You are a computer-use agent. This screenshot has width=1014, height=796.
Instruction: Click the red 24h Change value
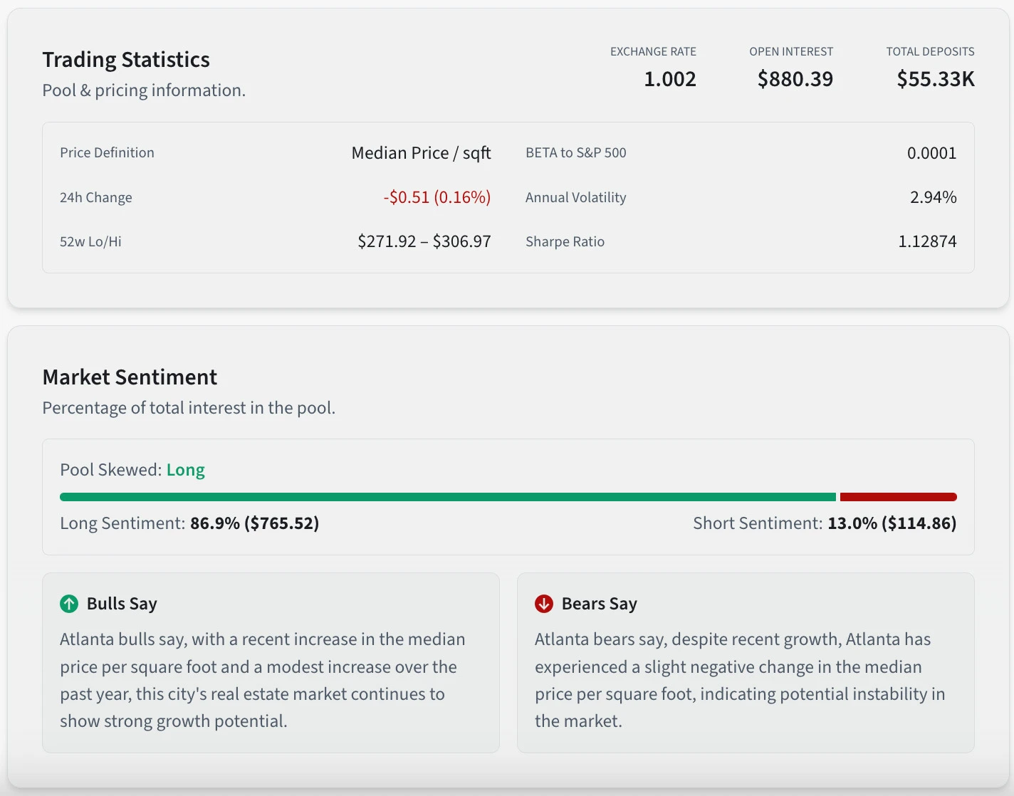[x=437, y=197]
